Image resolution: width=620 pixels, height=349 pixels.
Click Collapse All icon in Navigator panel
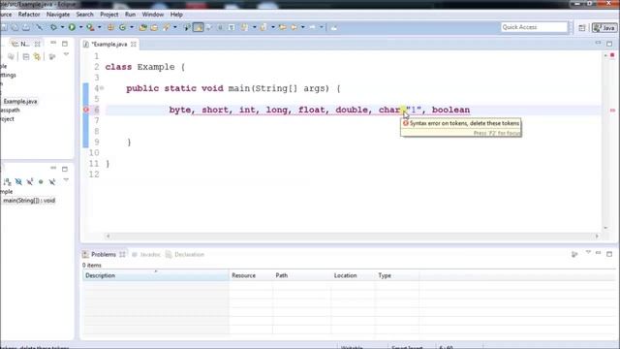[26, 56]
